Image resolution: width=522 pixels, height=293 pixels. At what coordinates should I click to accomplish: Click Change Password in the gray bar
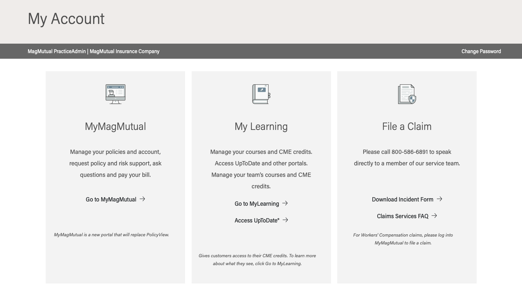point(481,51)
